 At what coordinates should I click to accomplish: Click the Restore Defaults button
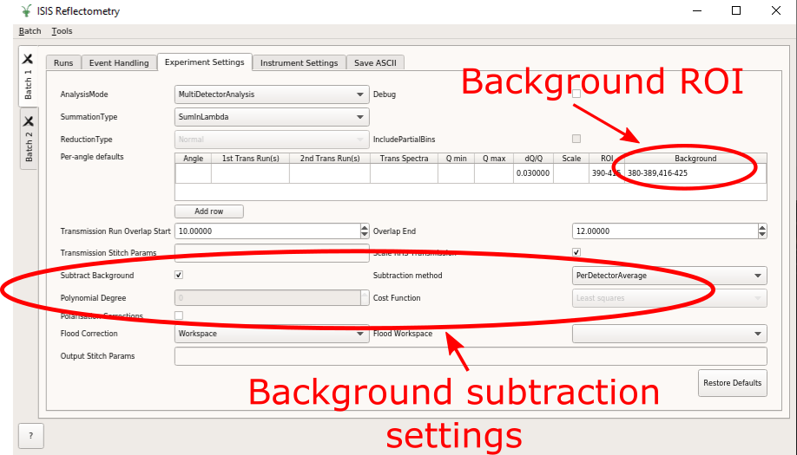[x=732, y=383]
